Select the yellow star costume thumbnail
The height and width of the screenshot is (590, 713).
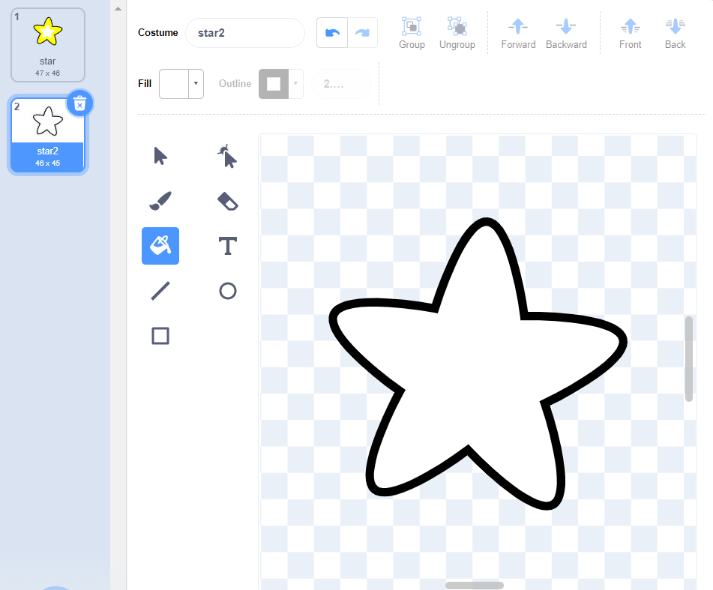tap(48, 44)
